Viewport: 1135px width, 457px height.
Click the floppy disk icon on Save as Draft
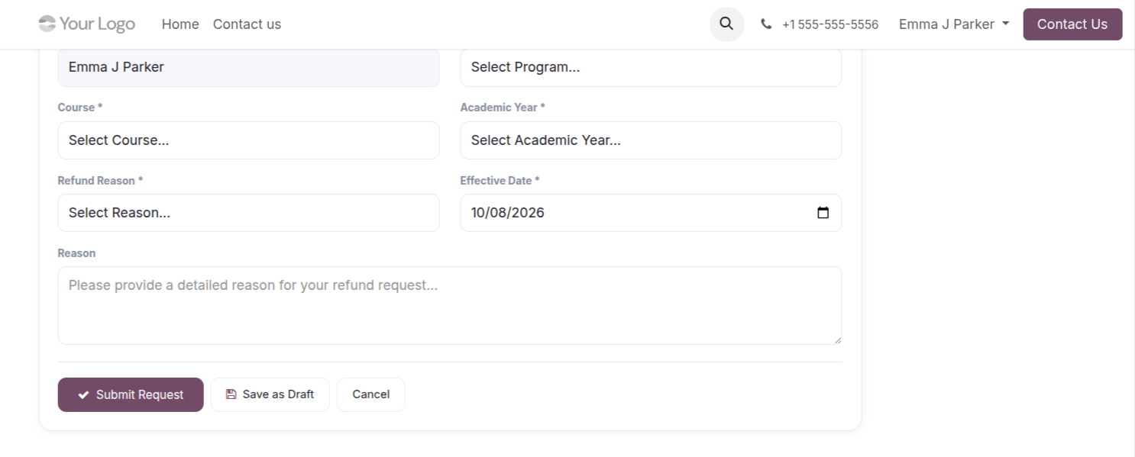click(x=231, y=394)
